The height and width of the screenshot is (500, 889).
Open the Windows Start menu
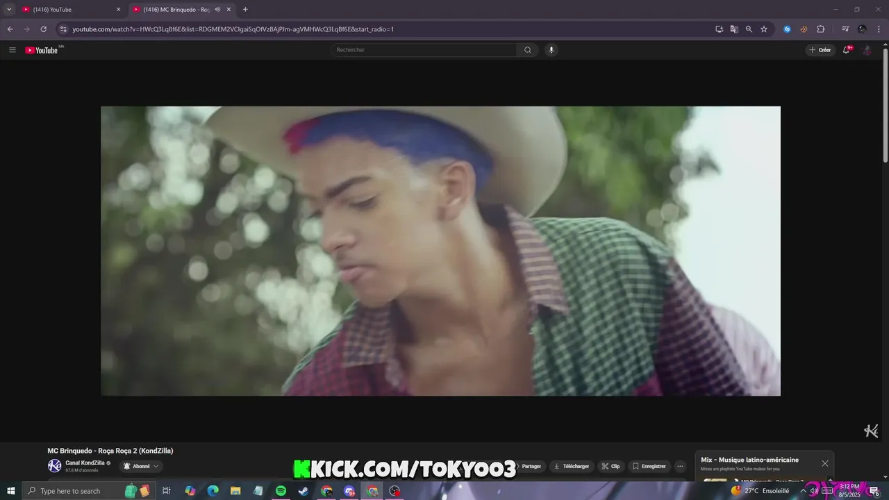click(x=10, y=491)
